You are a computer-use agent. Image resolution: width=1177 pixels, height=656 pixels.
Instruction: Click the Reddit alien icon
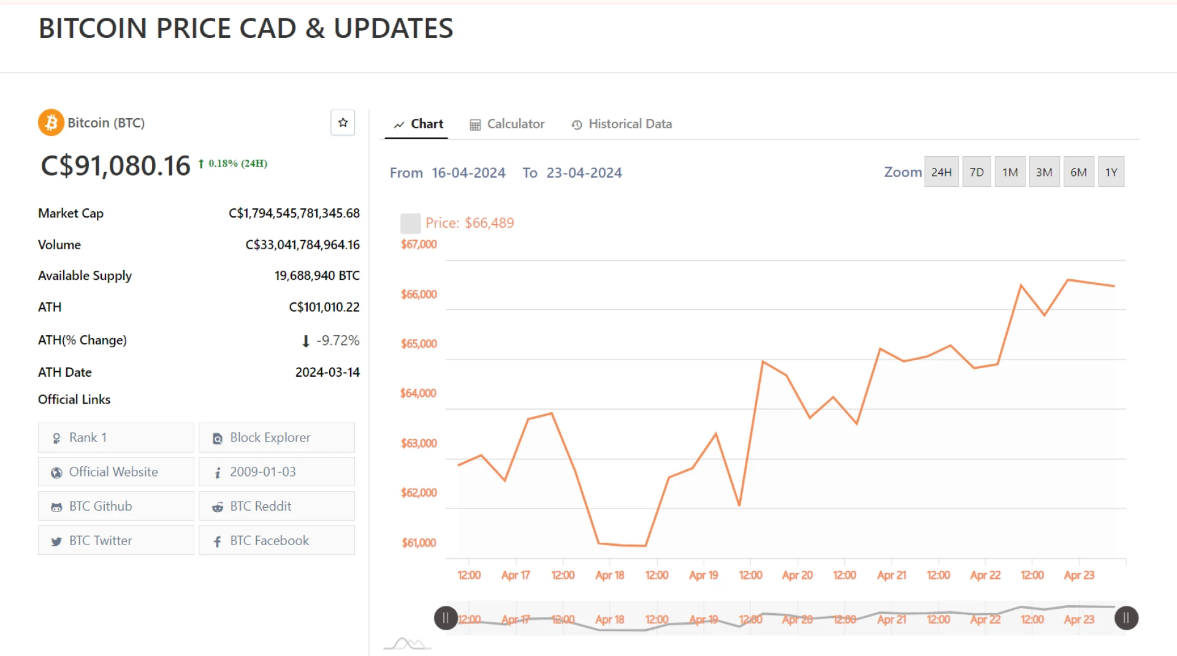[x=218, y=506]
